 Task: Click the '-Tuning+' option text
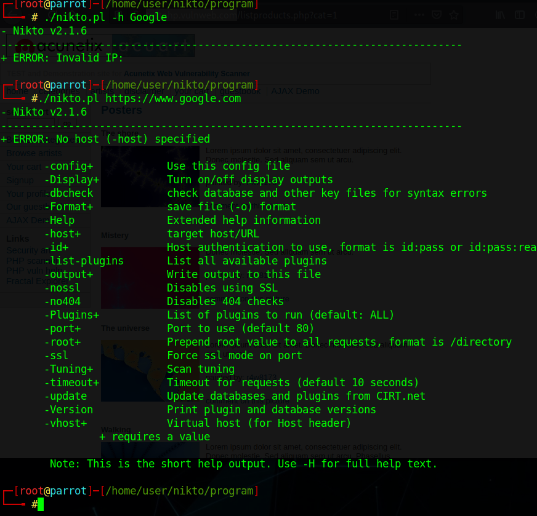[68, 369]
